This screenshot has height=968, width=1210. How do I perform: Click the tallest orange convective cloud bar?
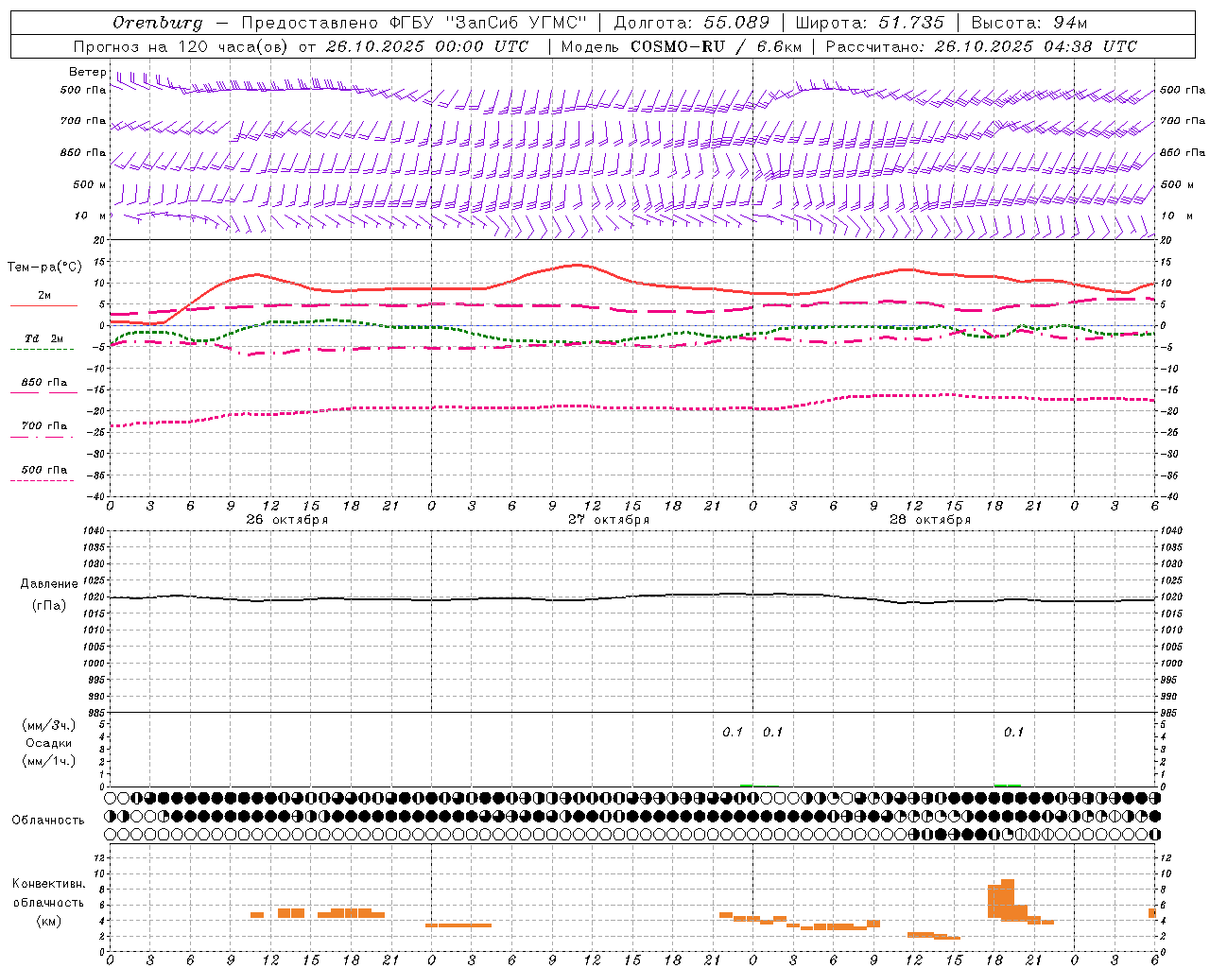click(x=1008, y=900)
